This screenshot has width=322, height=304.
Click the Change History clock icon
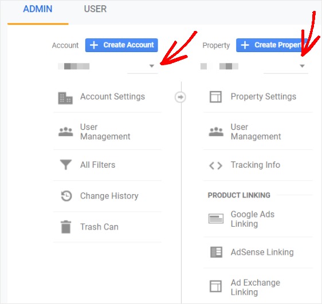point(66,196)
